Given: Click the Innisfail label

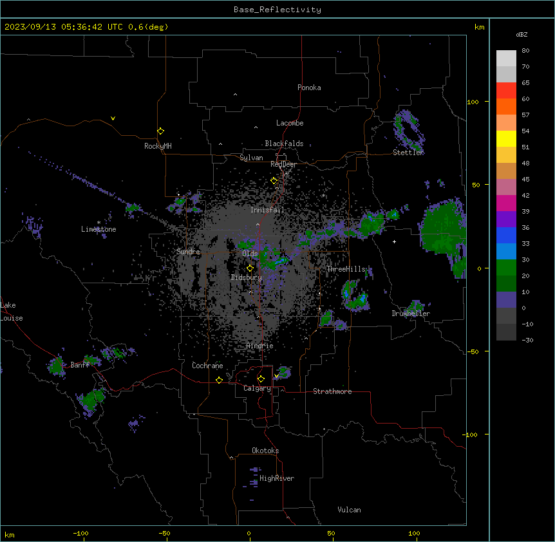Looking at the screenshot, I should [x=267, y=210].
